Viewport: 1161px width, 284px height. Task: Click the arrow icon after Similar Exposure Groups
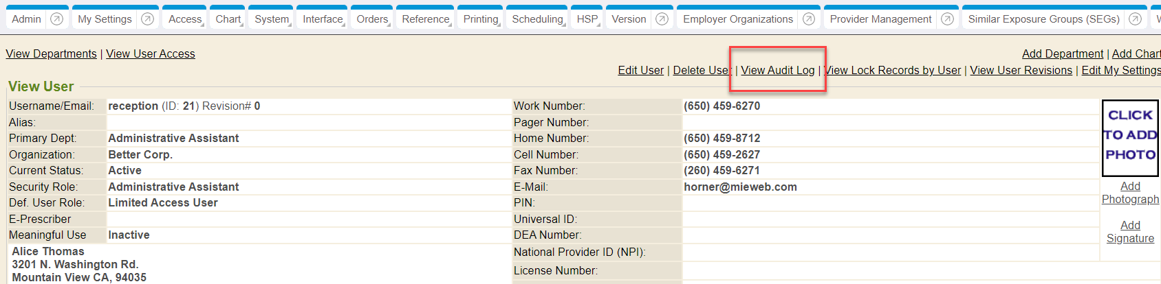point(1136,19)
